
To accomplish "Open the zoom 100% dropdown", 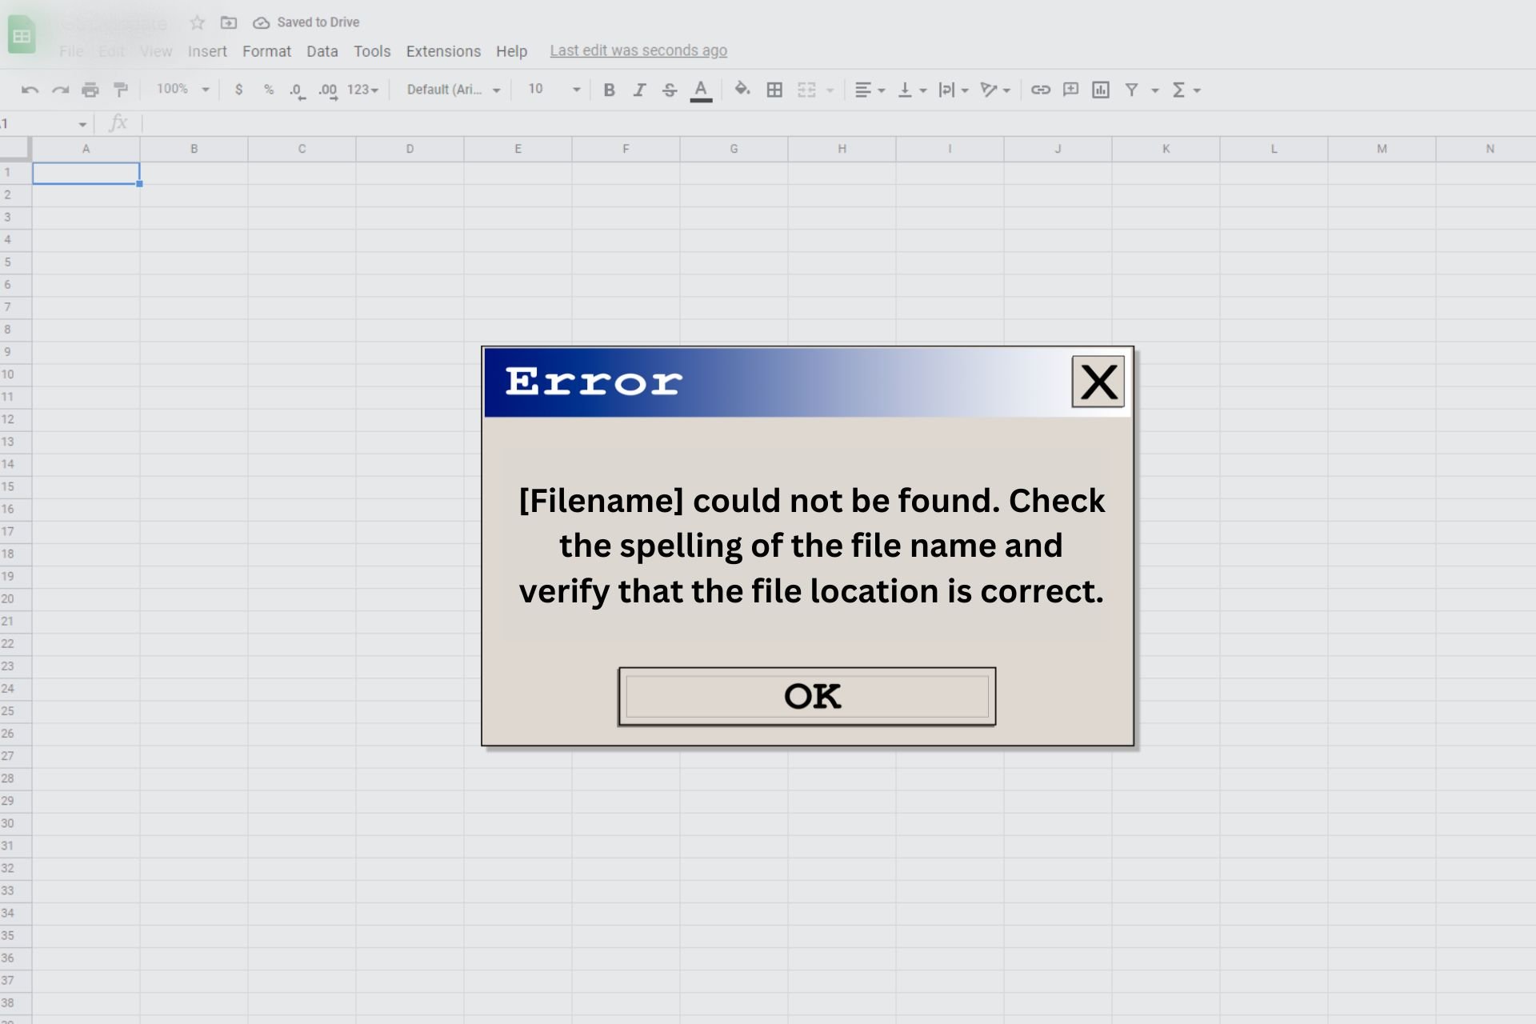I will [x=182, y=89].
